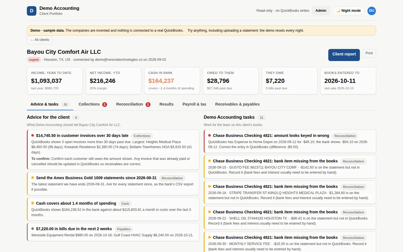Click the red Reconciliation tab badge 1
Image resolution: width=403 pixels, height=252 pixels.
[148, 104]
